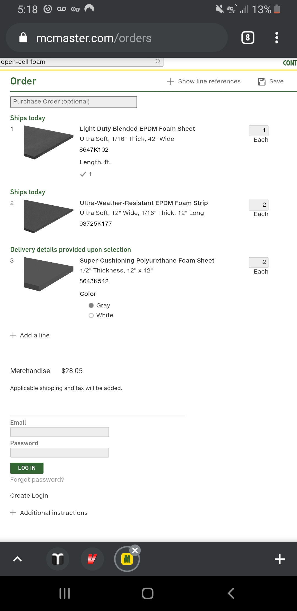297x611 pixels.
Task: Expand the bottom bar up chevron
Action: pos(17,559)
